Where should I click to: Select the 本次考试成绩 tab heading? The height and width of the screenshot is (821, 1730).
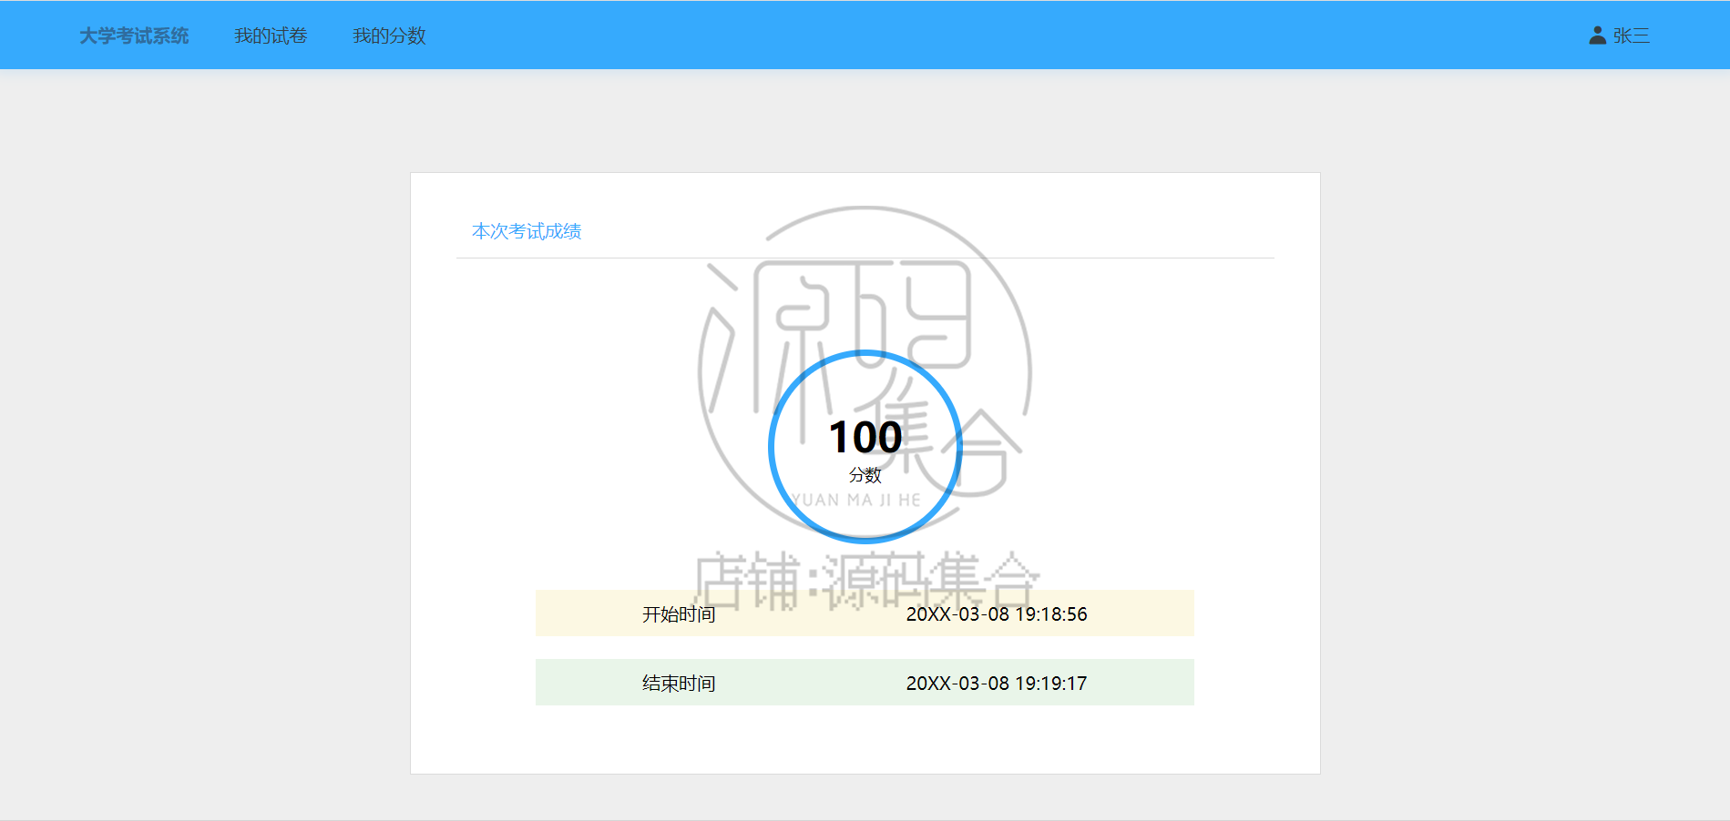pyautogui.click(x=527, y=231)
